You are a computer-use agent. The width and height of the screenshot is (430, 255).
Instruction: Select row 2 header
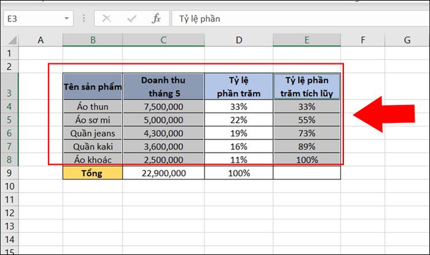tap(9, 66)
